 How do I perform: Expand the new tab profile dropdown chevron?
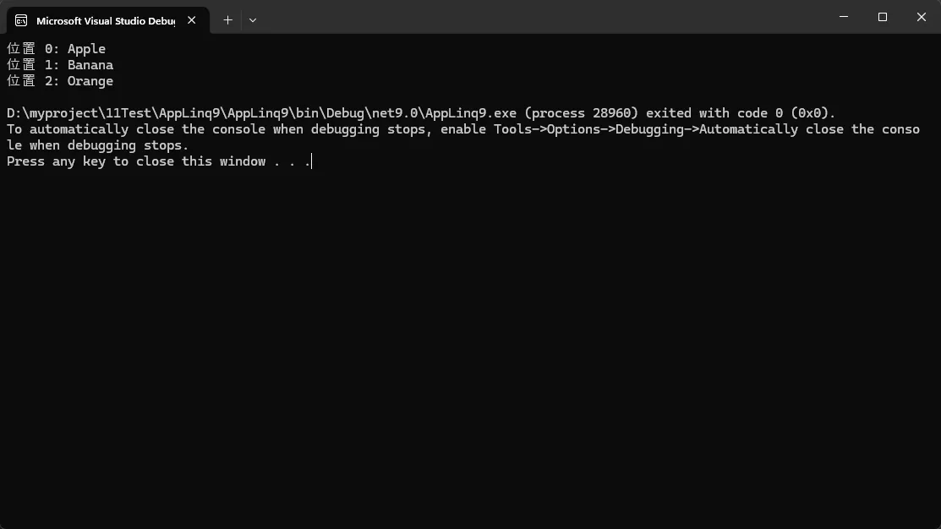coord(252,19)
